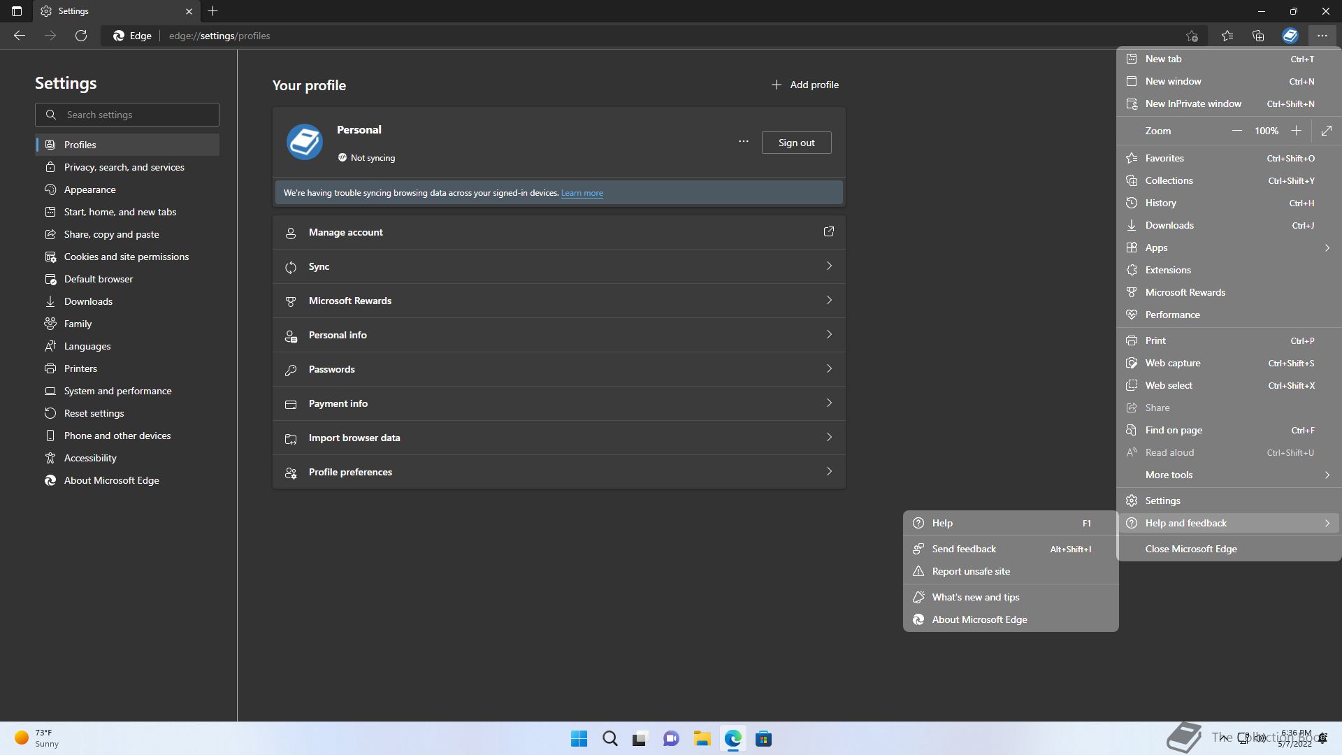This screenshot has width=1342, height=755.
Task: Open Cookies and site permissions
Action: (x=127, y=257)
